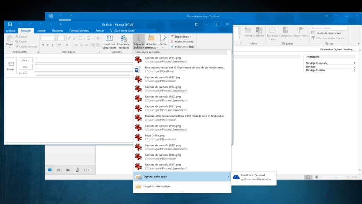362x204 pixels.
Task: Click the Para recipients field
Action: click(84, 60)
